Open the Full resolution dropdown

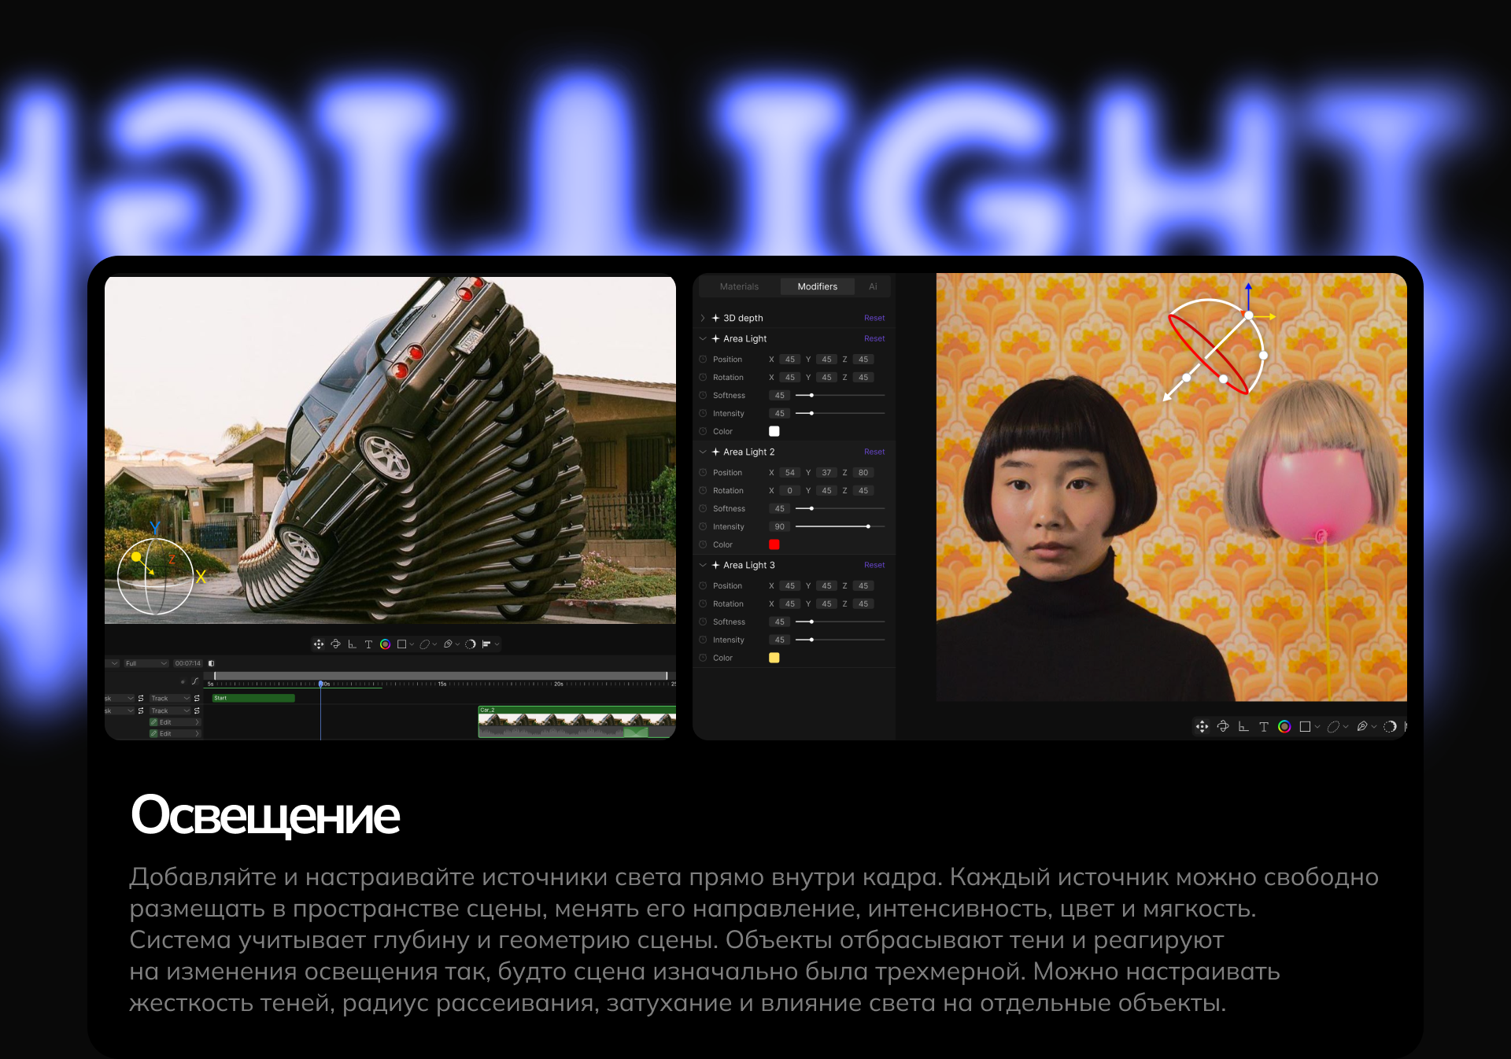click(x=146, y=663)
